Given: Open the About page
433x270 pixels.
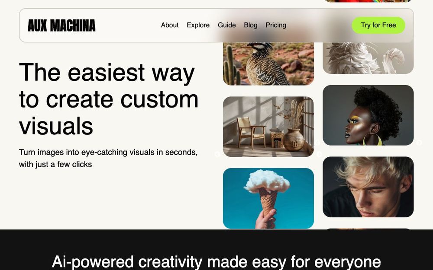Looking at the screenshot, I should click(170, 25).
